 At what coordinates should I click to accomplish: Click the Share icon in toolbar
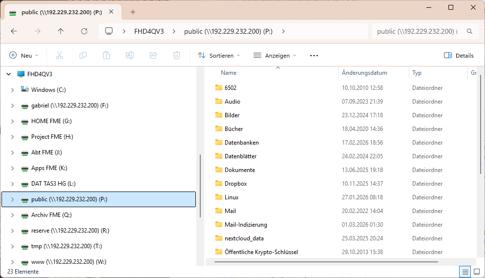pyautogui.click(x=153, y=55)
